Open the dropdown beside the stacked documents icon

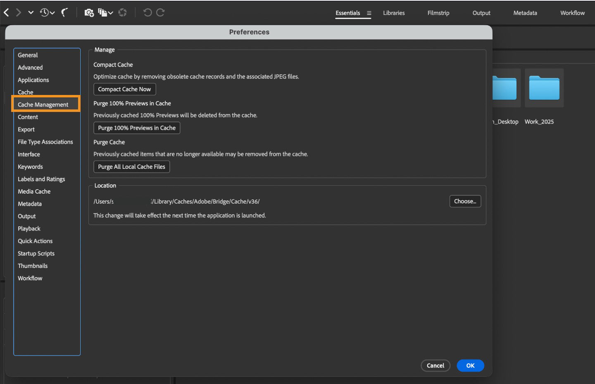tap(110, 12)
